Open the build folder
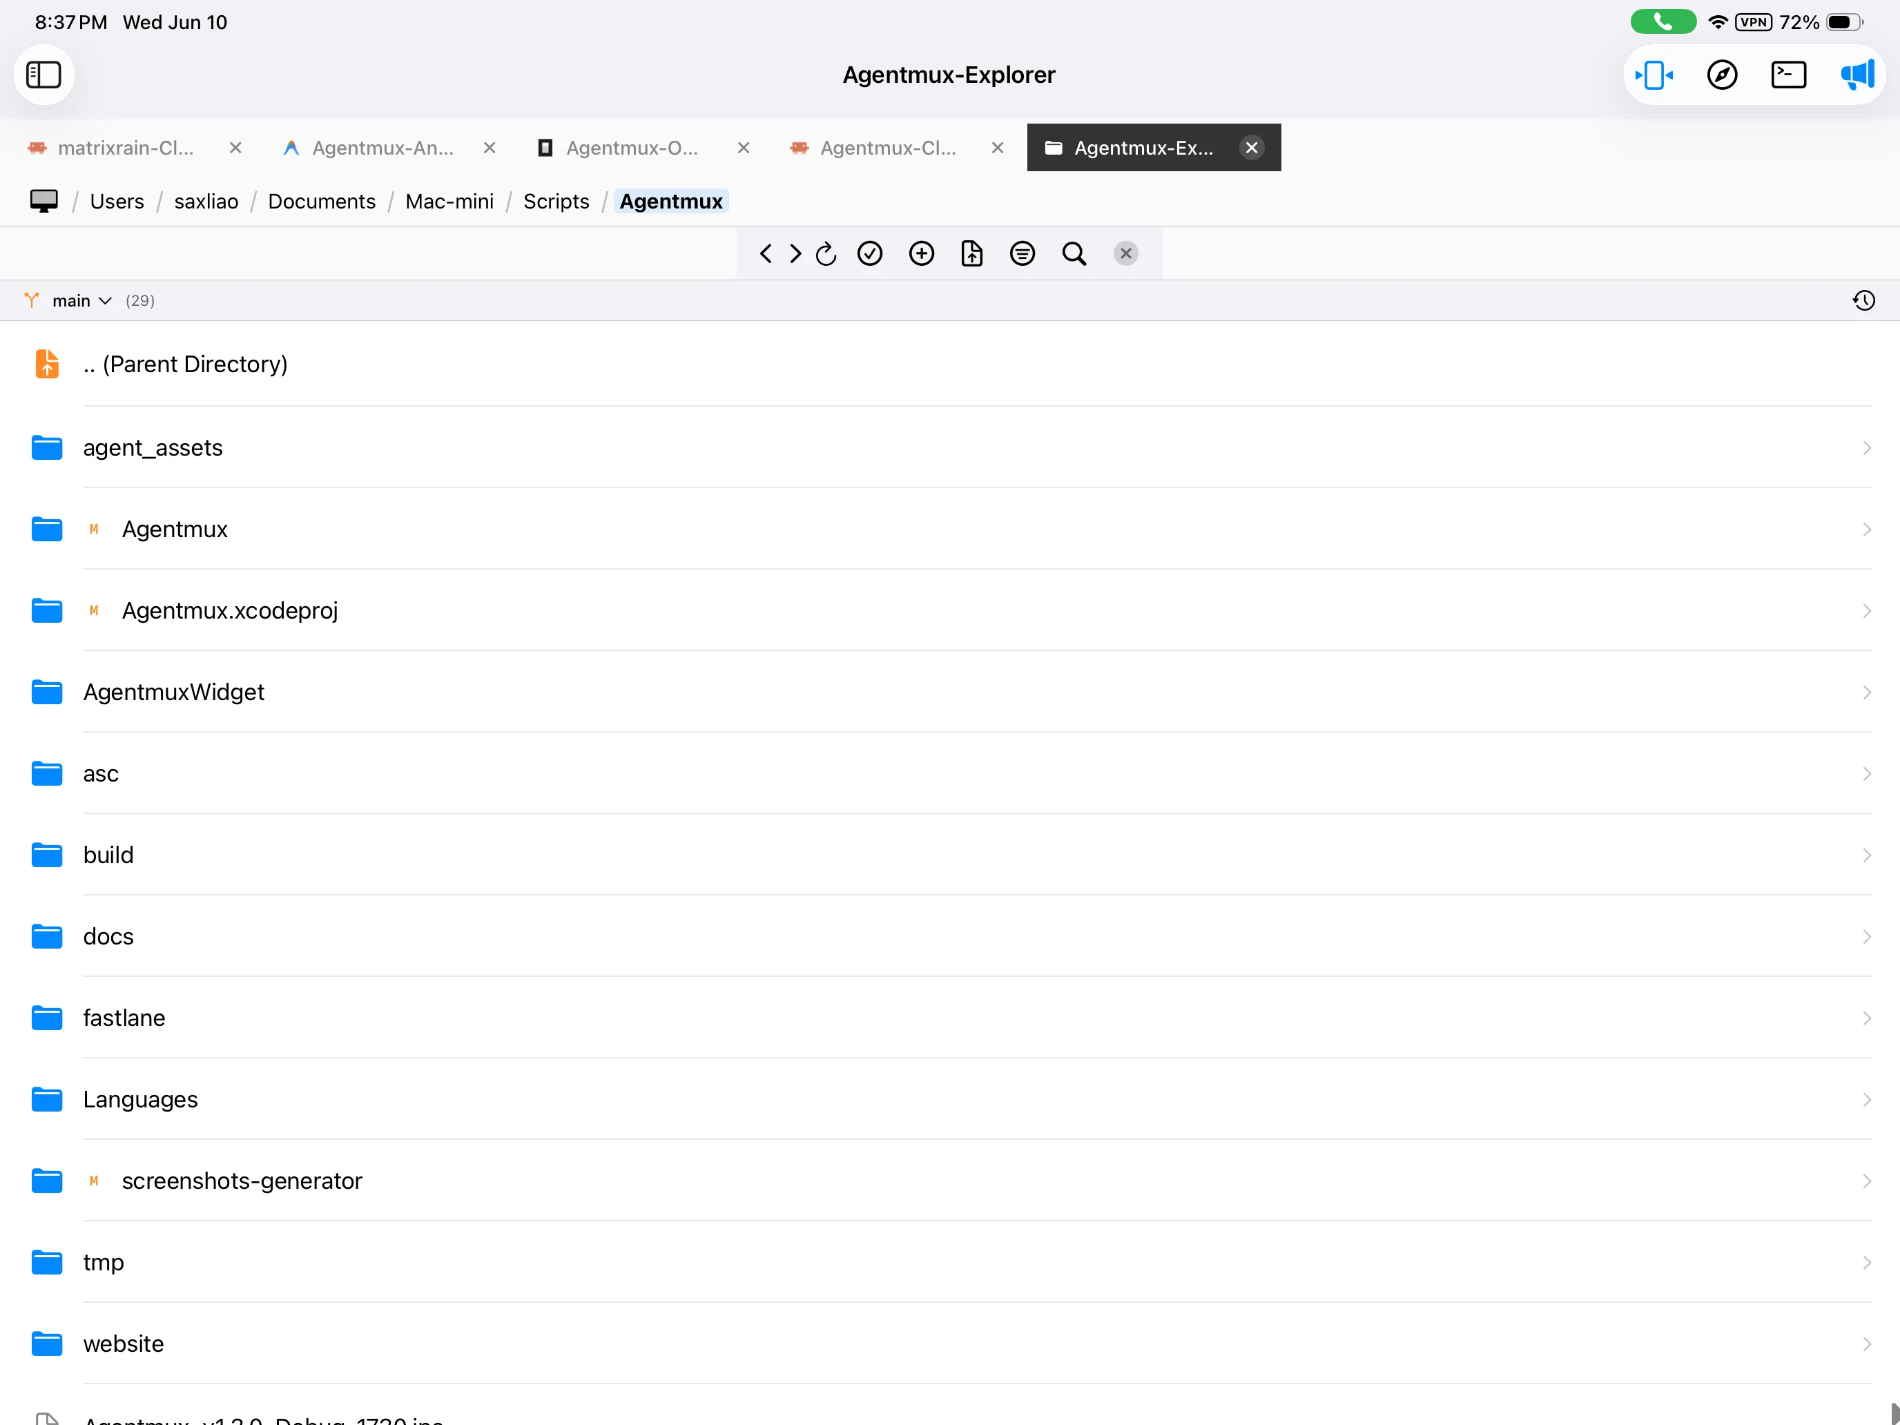This screenshot has height=1425, width=1900. 950,855
